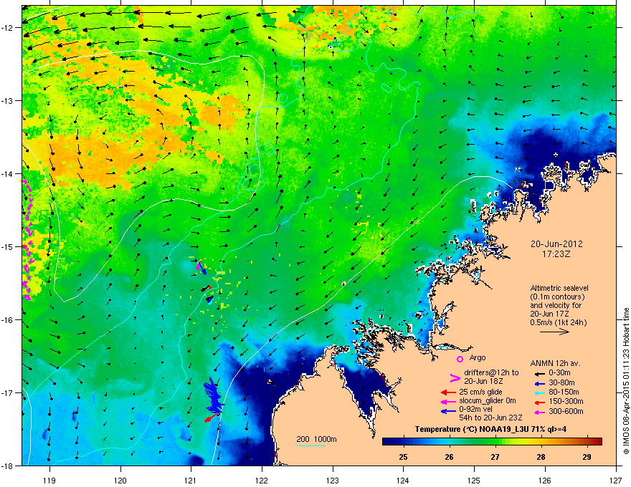
Task: Click the colorbar tick label '26'
Action: 449,457
